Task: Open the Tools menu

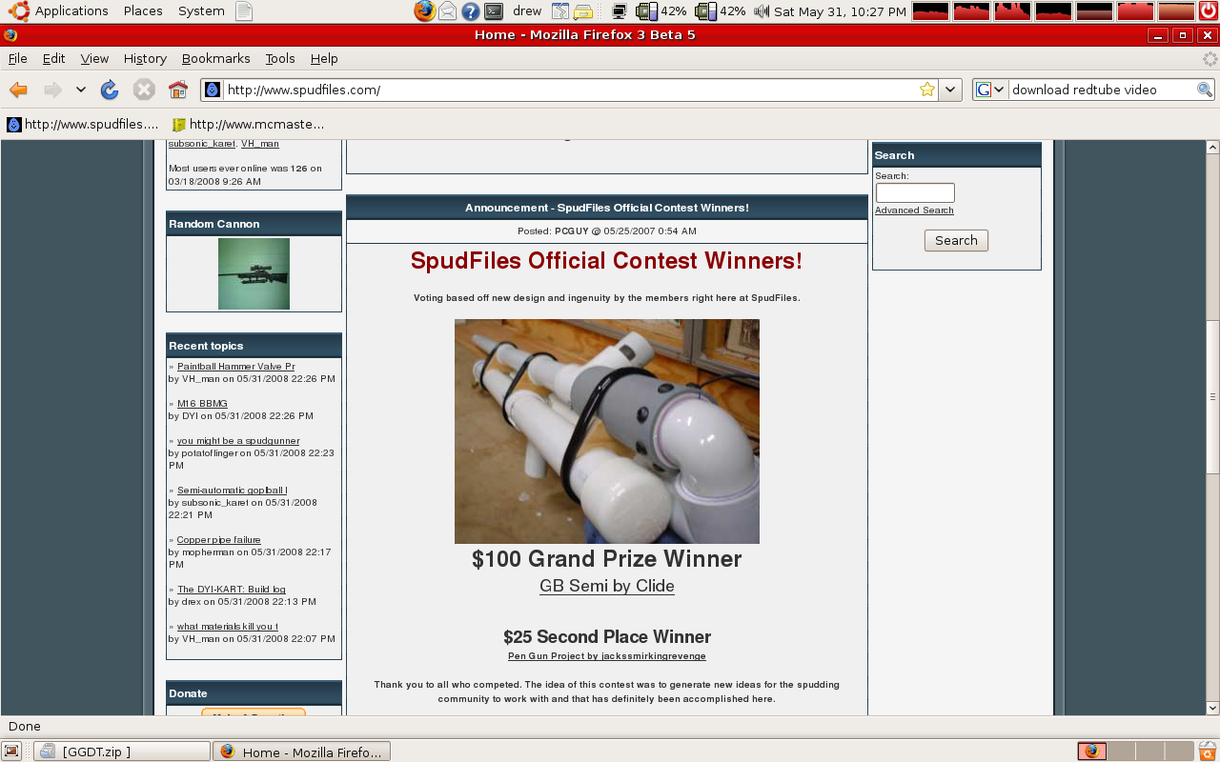Action: [280, 58]
